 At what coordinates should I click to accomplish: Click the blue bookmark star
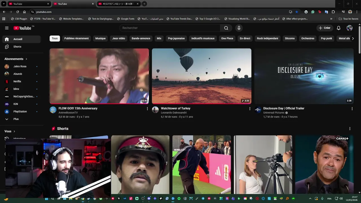(x=297, y=12)
